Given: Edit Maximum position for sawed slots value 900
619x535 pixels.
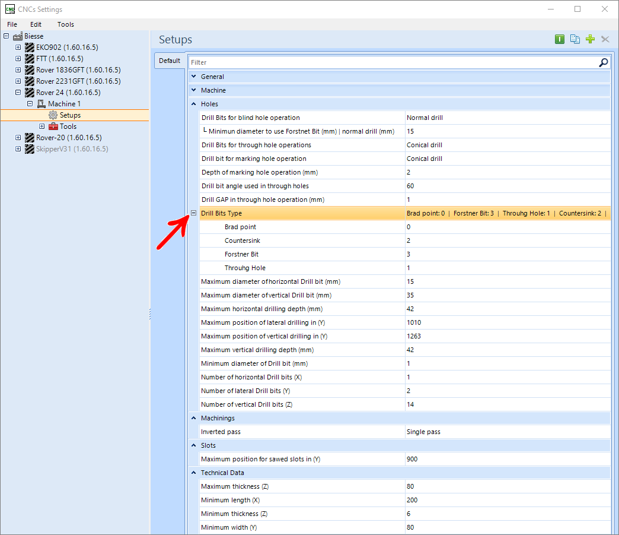Looking at the screenshot, I should tap(508, 459).
